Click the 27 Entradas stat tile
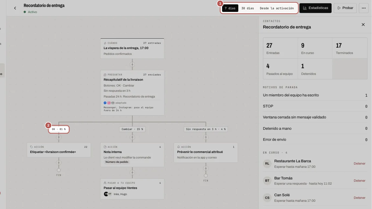Viewport: 372px width, 209px height. click(x=280, y=48)
